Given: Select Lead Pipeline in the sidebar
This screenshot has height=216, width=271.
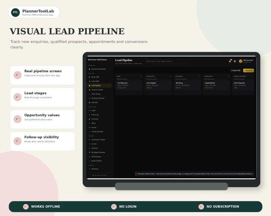Looking at the screenshot, I should click(x=99, y=85).
